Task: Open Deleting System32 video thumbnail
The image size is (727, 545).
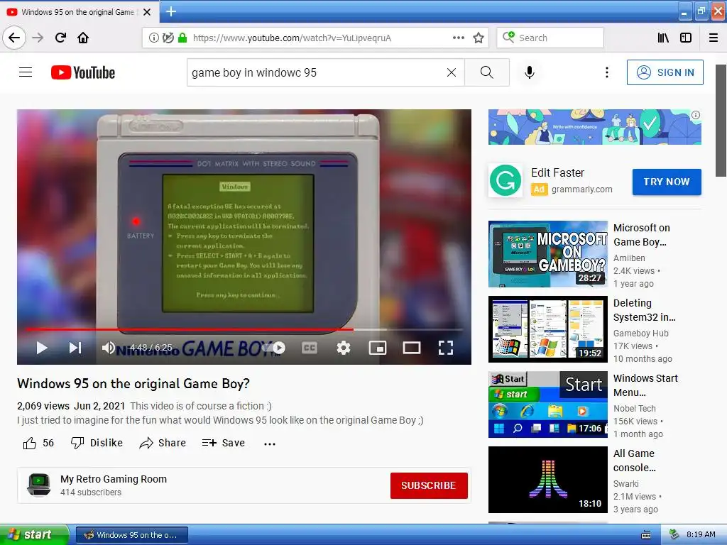Action: coord(548,329)
